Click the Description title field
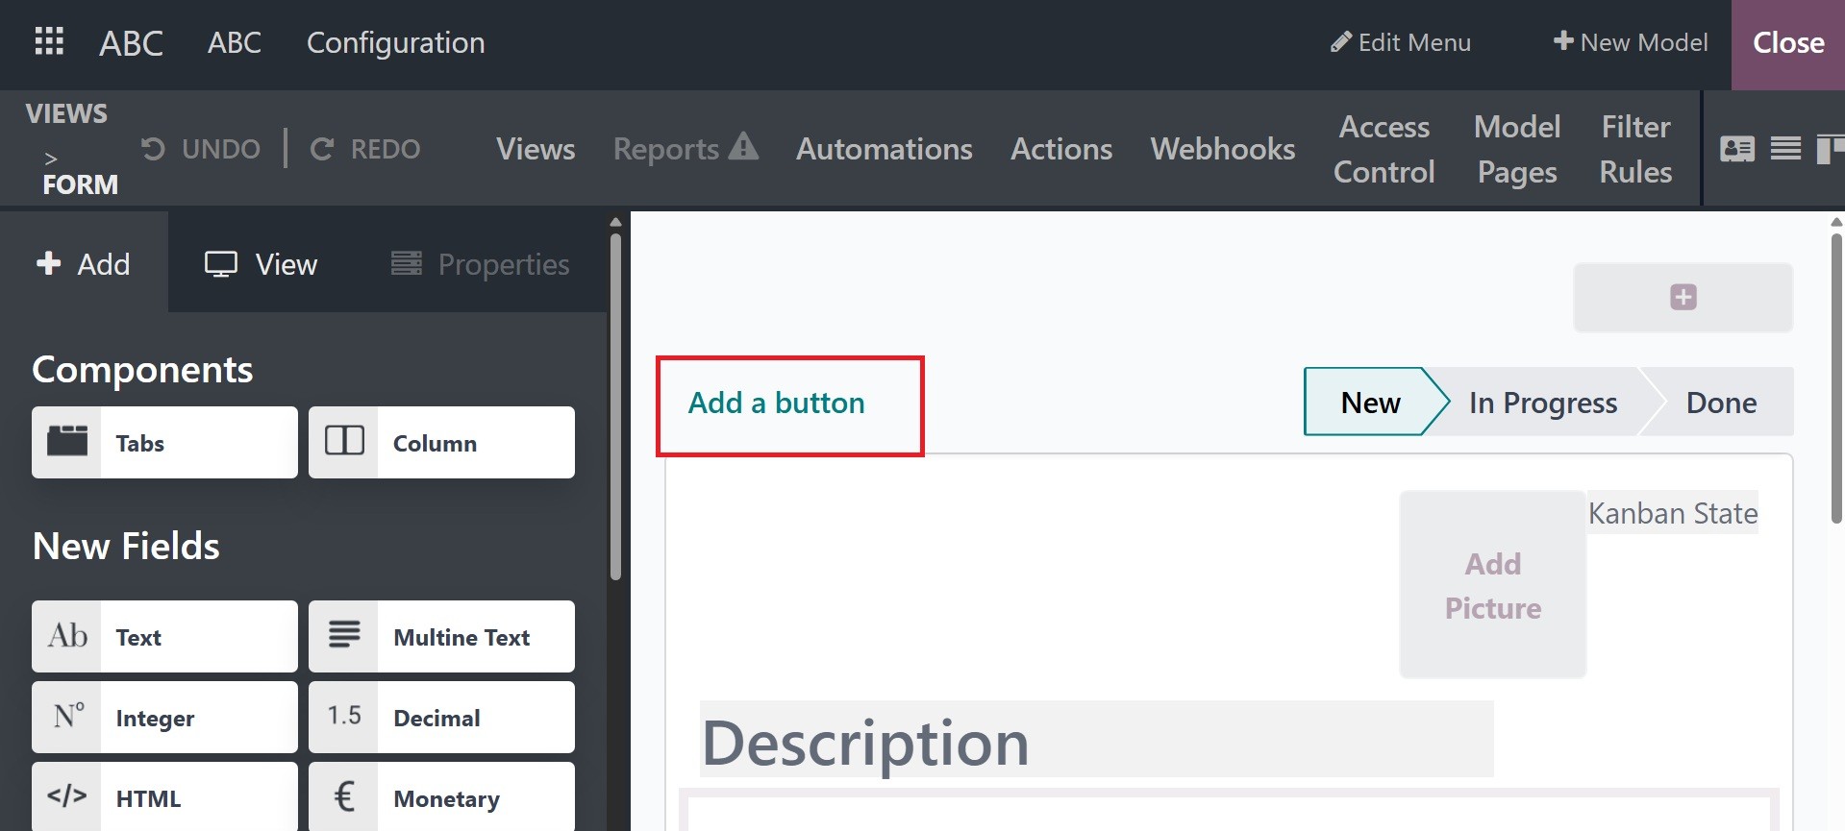This screenshot has width=1845, height=831. 1095,743
